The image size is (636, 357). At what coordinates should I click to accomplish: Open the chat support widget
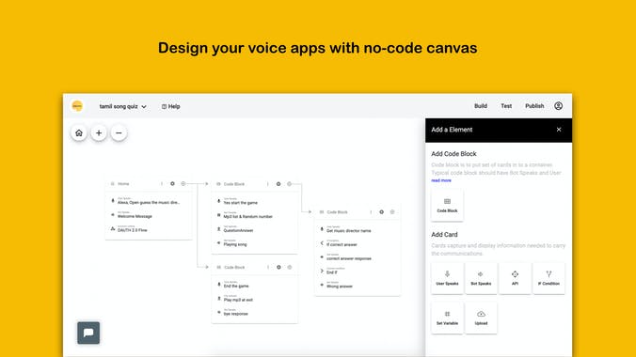[88, 333]
